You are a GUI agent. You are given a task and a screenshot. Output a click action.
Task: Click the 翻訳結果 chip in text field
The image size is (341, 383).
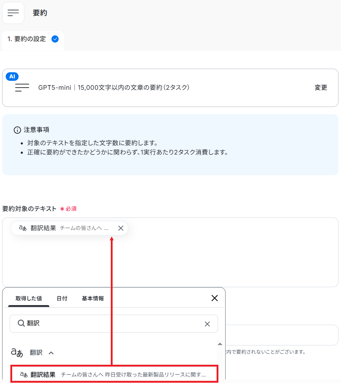pyautogui.click(x=69, y=228)
